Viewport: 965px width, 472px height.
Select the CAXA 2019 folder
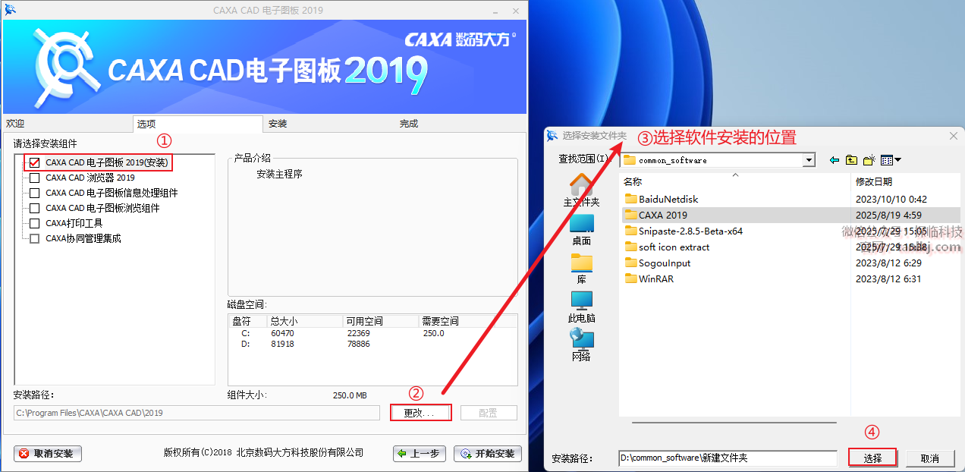click(x=662, y=215)
